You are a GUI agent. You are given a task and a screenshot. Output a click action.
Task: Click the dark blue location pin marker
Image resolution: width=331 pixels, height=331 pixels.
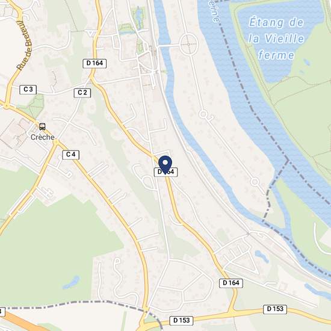click(x=165, y=165)
